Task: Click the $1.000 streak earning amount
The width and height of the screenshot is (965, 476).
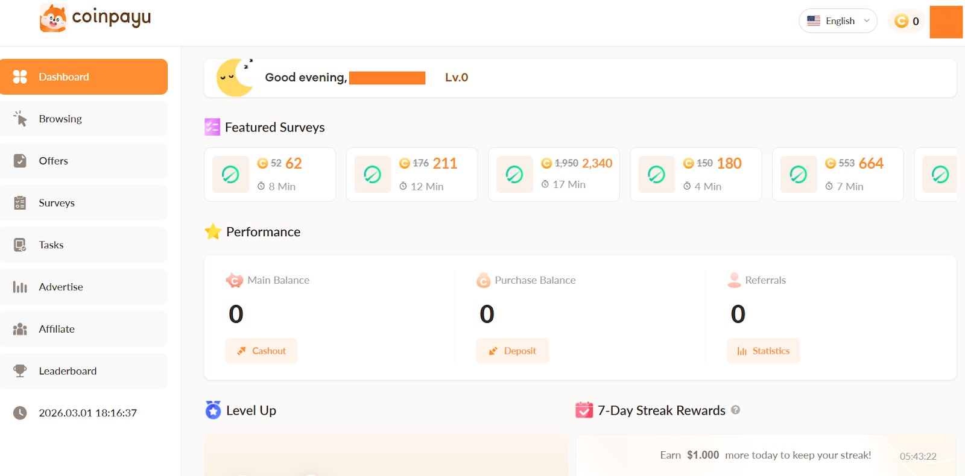Action: point(703,455)
